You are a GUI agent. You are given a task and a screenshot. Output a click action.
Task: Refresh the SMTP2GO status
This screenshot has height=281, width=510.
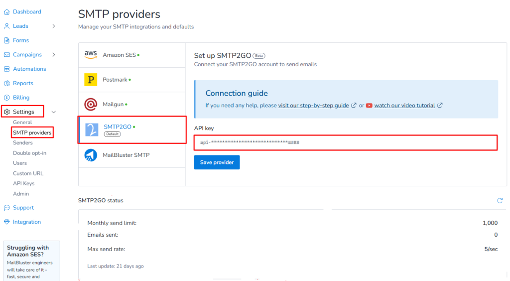tap(500, 201)
